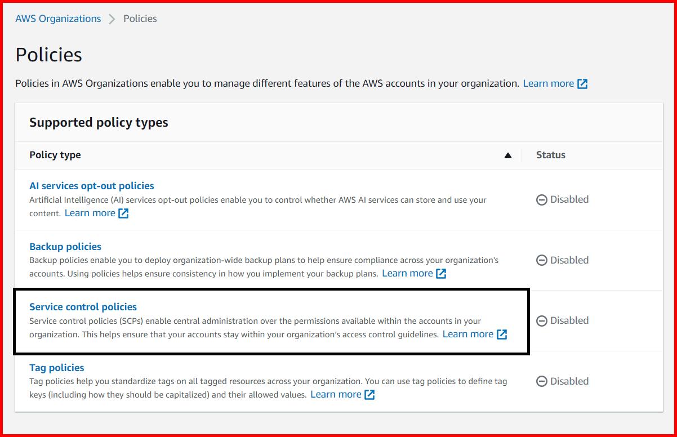This screenshot has height=437, width=677.
Task: Click the Disabled status icon for AI services opt-out
Action: click(x=542, y=199)
